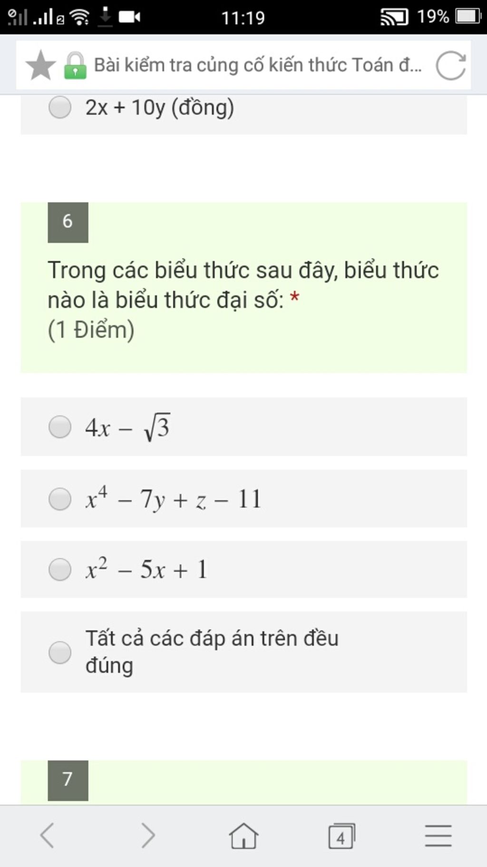Tap the question 7 number badge
This screenshot has width=487, height=867.
[x=68, y=780]
